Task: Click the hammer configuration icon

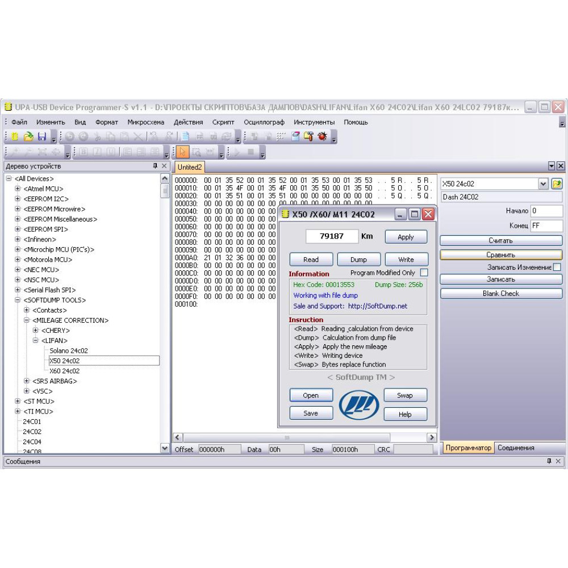Action: 308,136
